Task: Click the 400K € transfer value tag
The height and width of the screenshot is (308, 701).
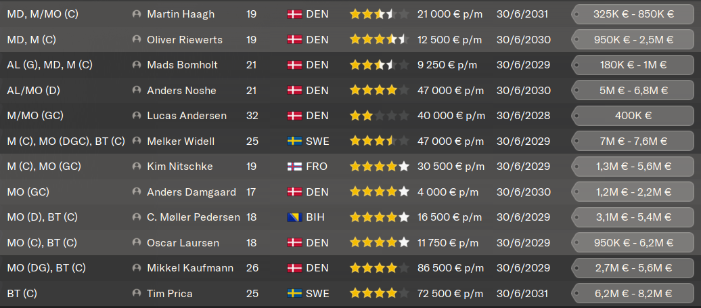Action: (x=633, y=116)
